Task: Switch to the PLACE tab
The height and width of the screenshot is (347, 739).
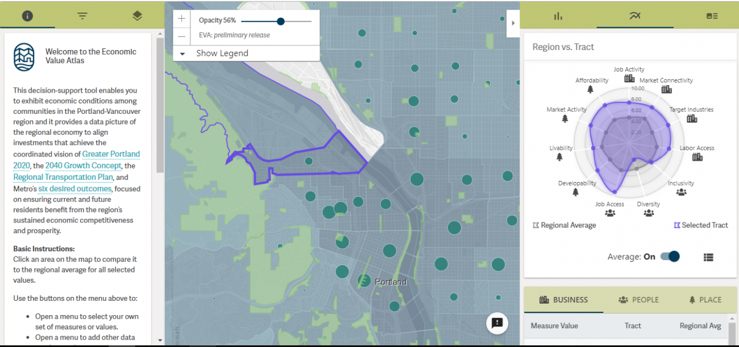Action: (705, 300)
